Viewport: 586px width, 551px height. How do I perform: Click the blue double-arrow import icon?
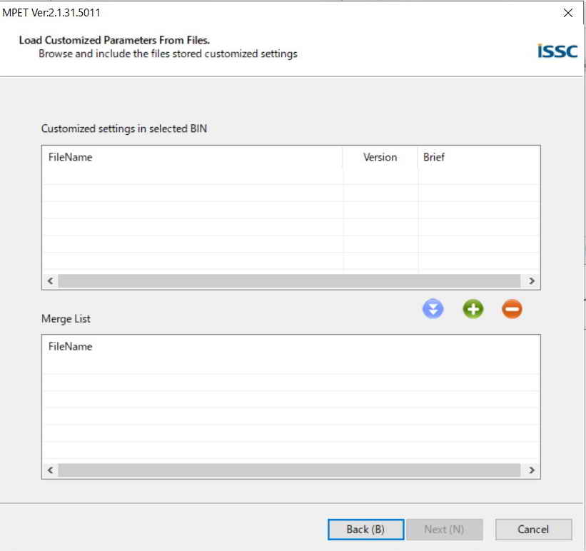[x=433, y=309]
